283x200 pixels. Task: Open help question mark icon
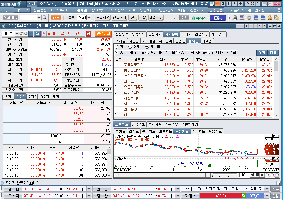(258, 4)
